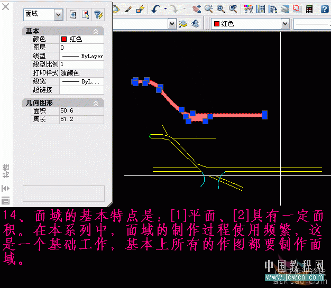Click the Undo arrow button
This screenshot has height=288, width=331.
coord(156,9)
